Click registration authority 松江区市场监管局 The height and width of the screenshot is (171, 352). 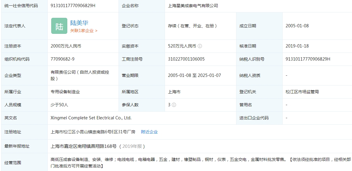[x=302, y=92]
